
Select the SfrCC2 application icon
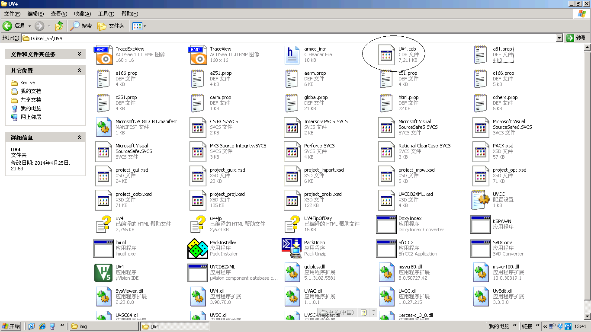(386, 248)
